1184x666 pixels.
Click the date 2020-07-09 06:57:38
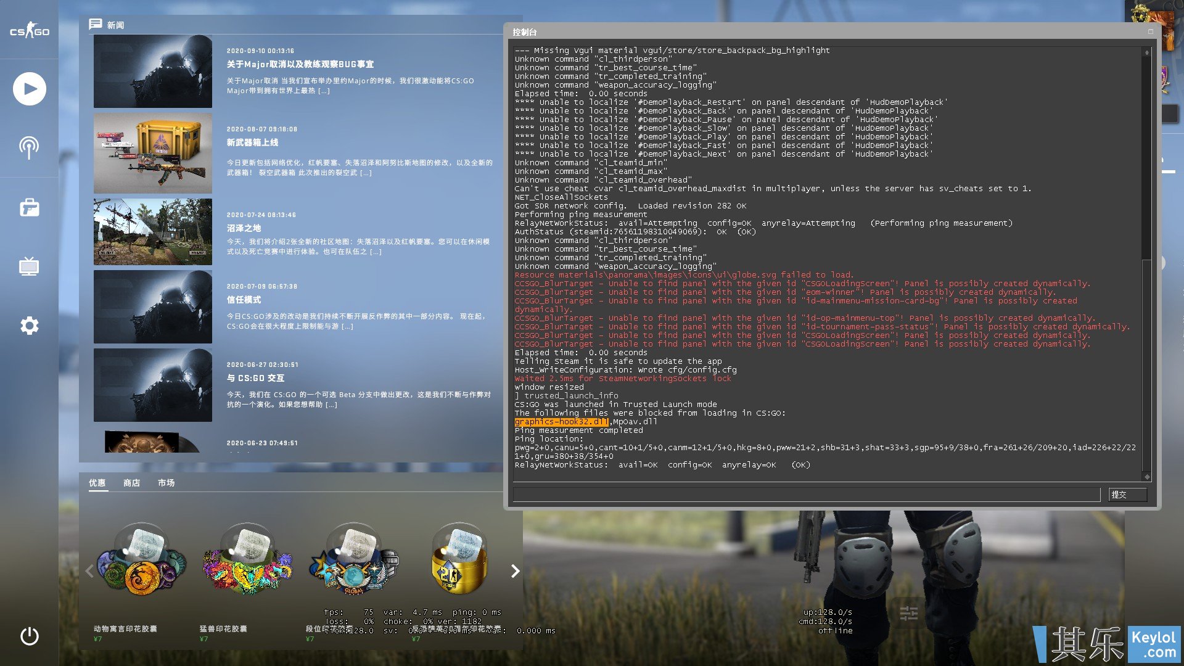[261, 286]
